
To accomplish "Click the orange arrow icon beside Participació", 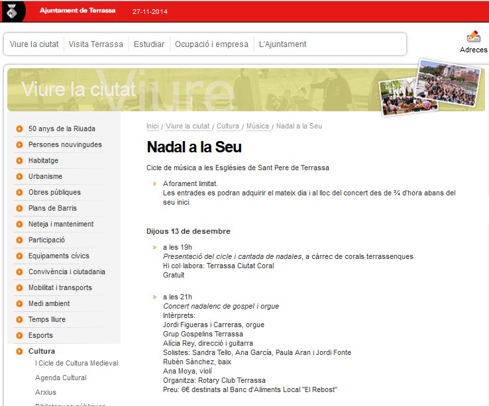I will [19, 240].
